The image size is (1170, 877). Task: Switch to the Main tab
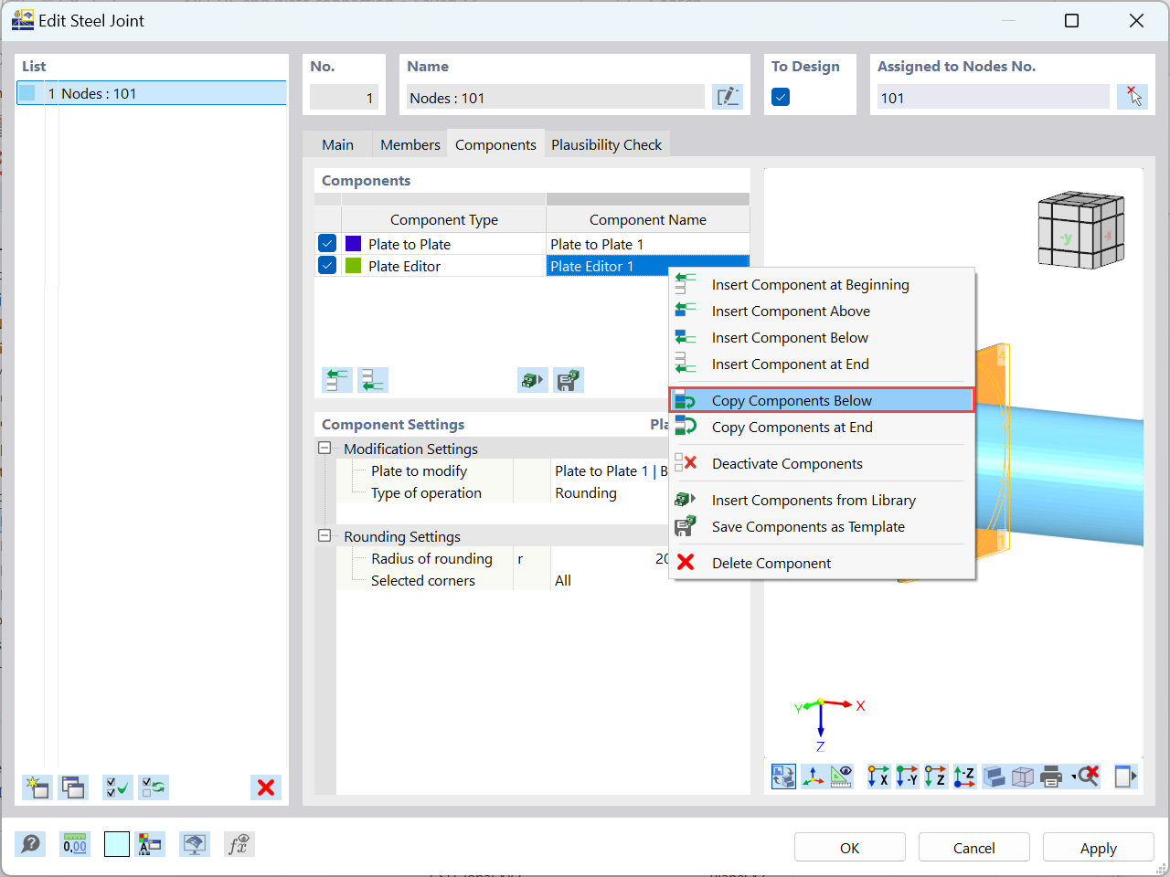[337, 144]
